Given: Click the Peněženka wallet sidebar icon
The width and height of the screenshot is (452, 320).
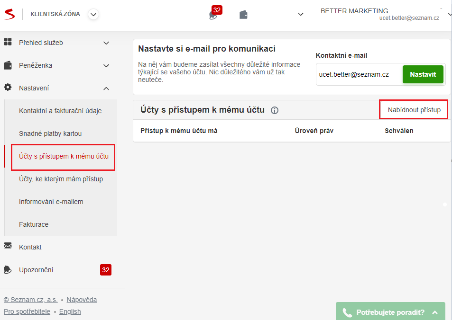Looking at the screenshot, I should click(8, 65).
